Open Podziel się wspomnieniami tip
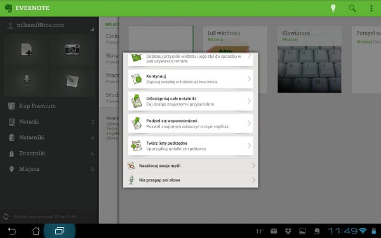 (x=190, y=124)
